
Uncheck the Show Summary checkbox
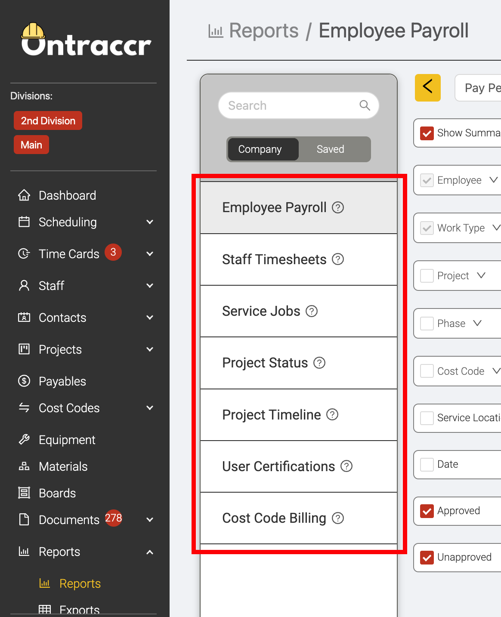click(x=427, y=133)
